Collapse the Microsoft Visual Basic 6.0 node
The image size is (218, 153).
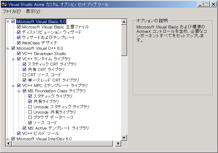pyautogui.click(x=7, y=22)
